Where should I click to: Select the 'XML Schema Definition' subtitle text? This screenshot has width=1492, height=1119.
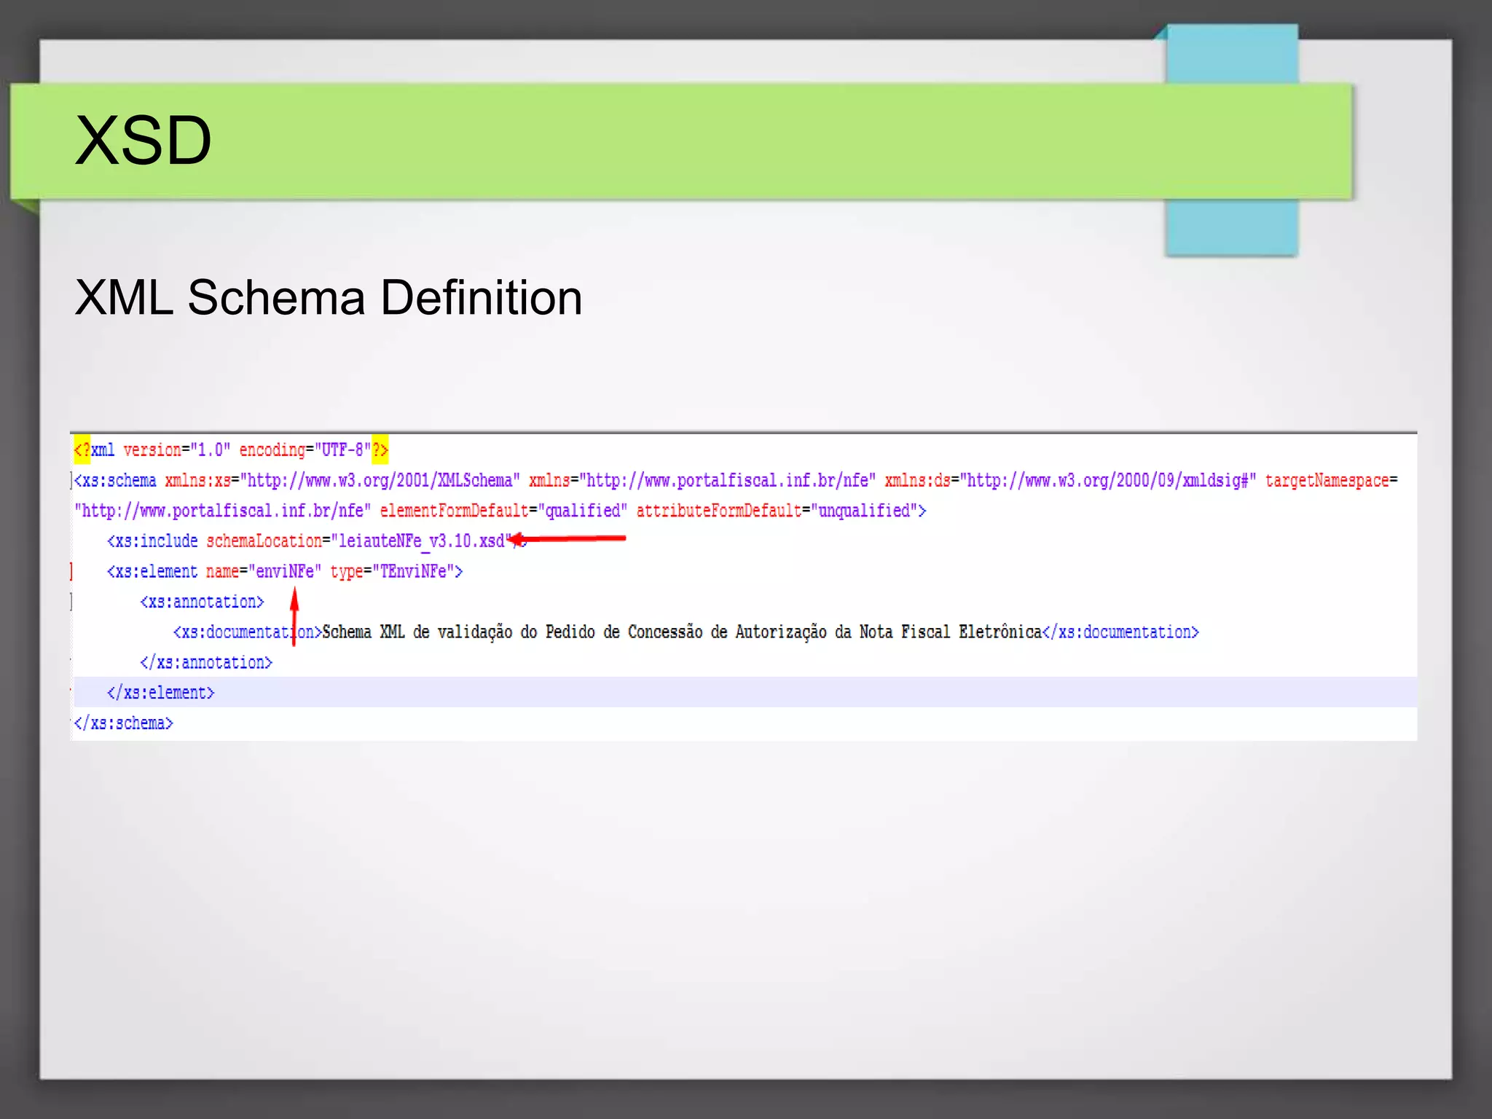point(329,297)
